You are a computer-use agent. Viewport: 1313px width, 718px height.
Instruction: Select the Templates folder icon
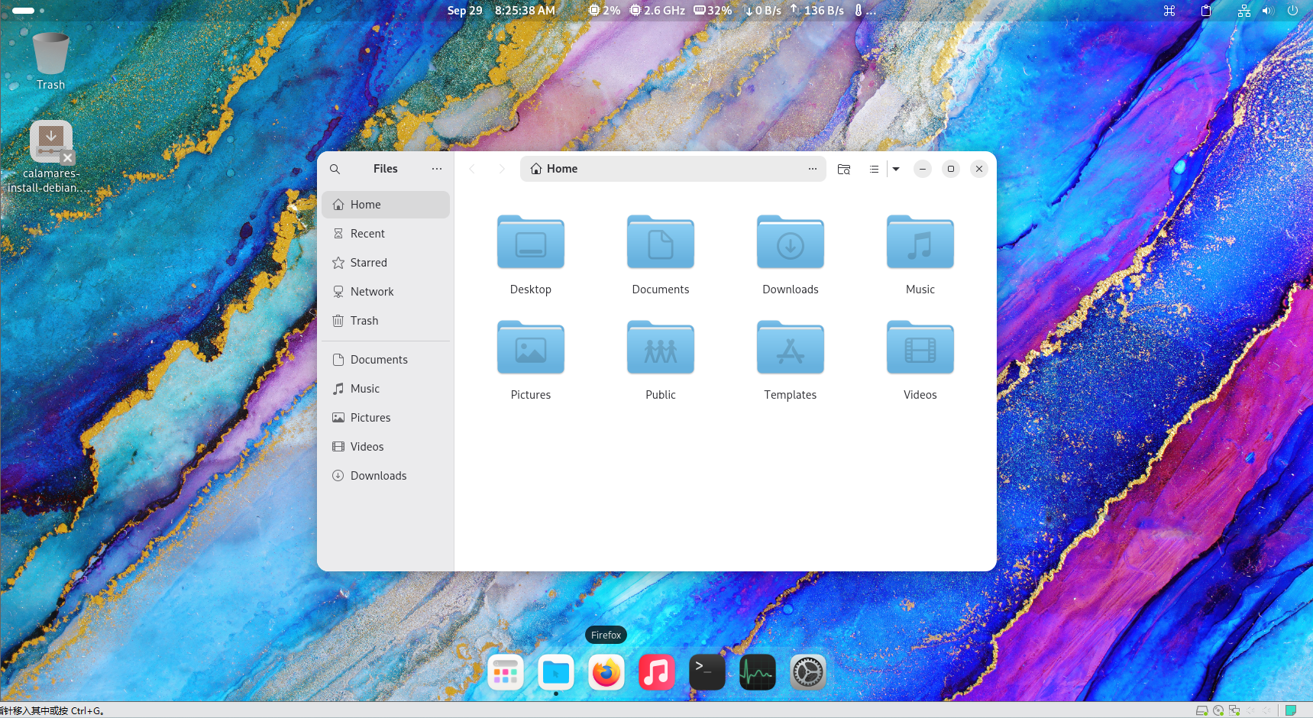[x=791, y=348]
